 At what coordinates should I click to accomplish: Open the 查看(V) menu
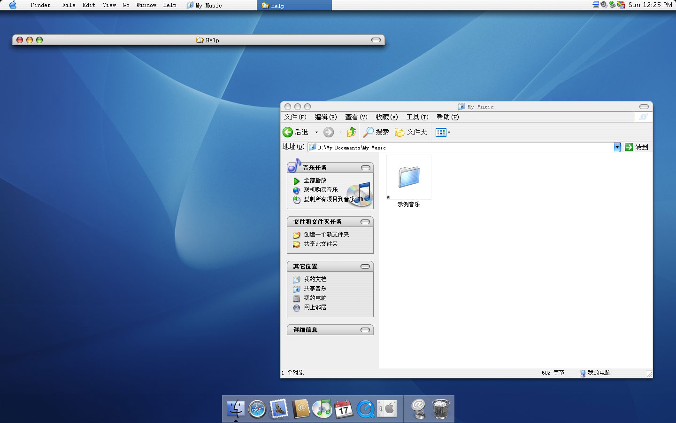tap(356, 117)
